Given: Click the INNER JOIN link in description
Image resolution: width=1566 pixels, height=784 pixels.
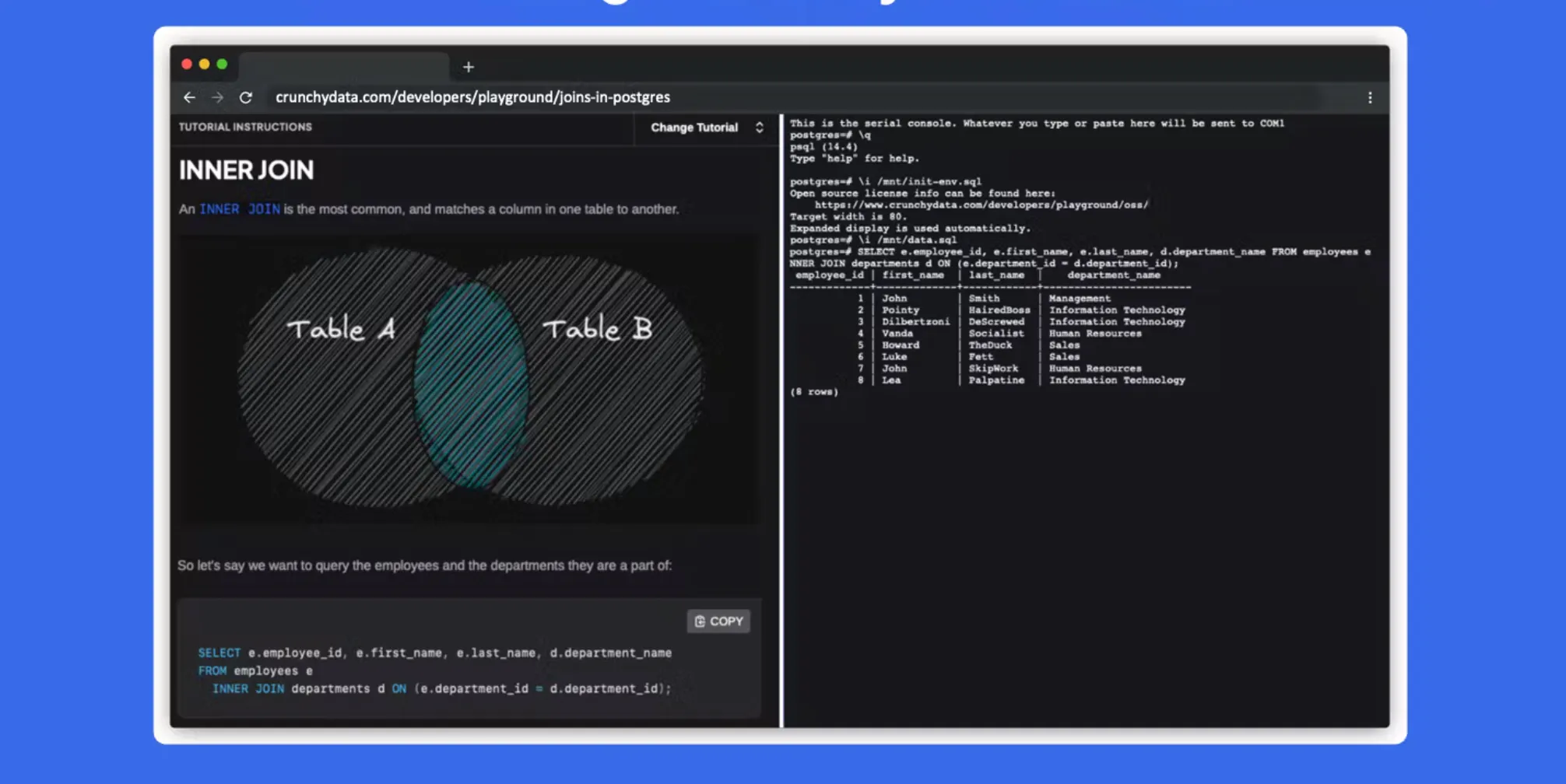Looking at the screenshot, I should (240, 209).
